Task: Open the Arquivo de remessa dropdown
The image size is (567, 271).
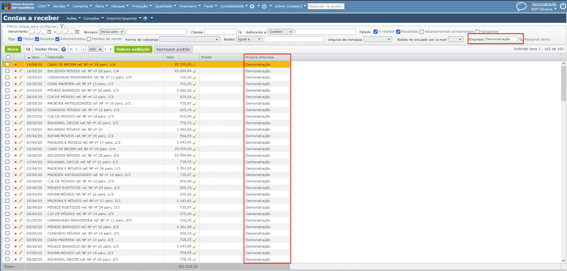Action: point(377,39)
